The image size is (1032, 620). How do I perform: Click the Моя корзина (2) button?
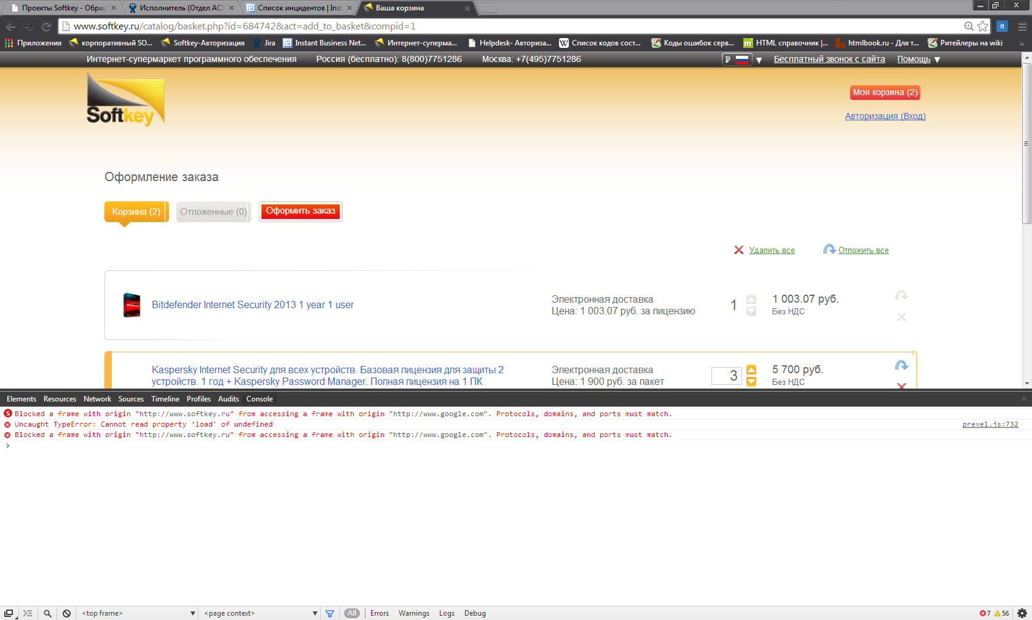click(x=885, y=93)
